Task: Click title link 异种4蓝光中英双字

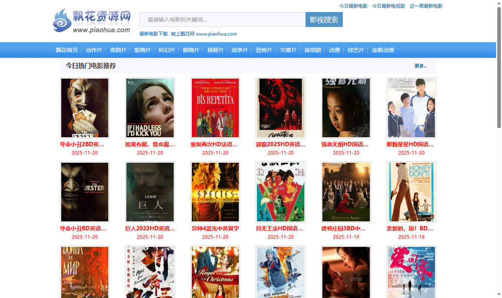Action: 215,228
